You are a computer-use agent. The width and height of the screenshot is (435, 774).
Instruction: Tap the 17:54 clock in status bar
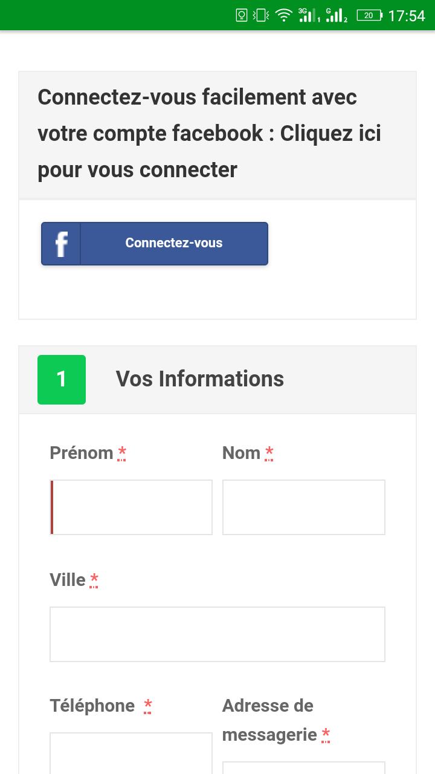(x=407, y=16)
